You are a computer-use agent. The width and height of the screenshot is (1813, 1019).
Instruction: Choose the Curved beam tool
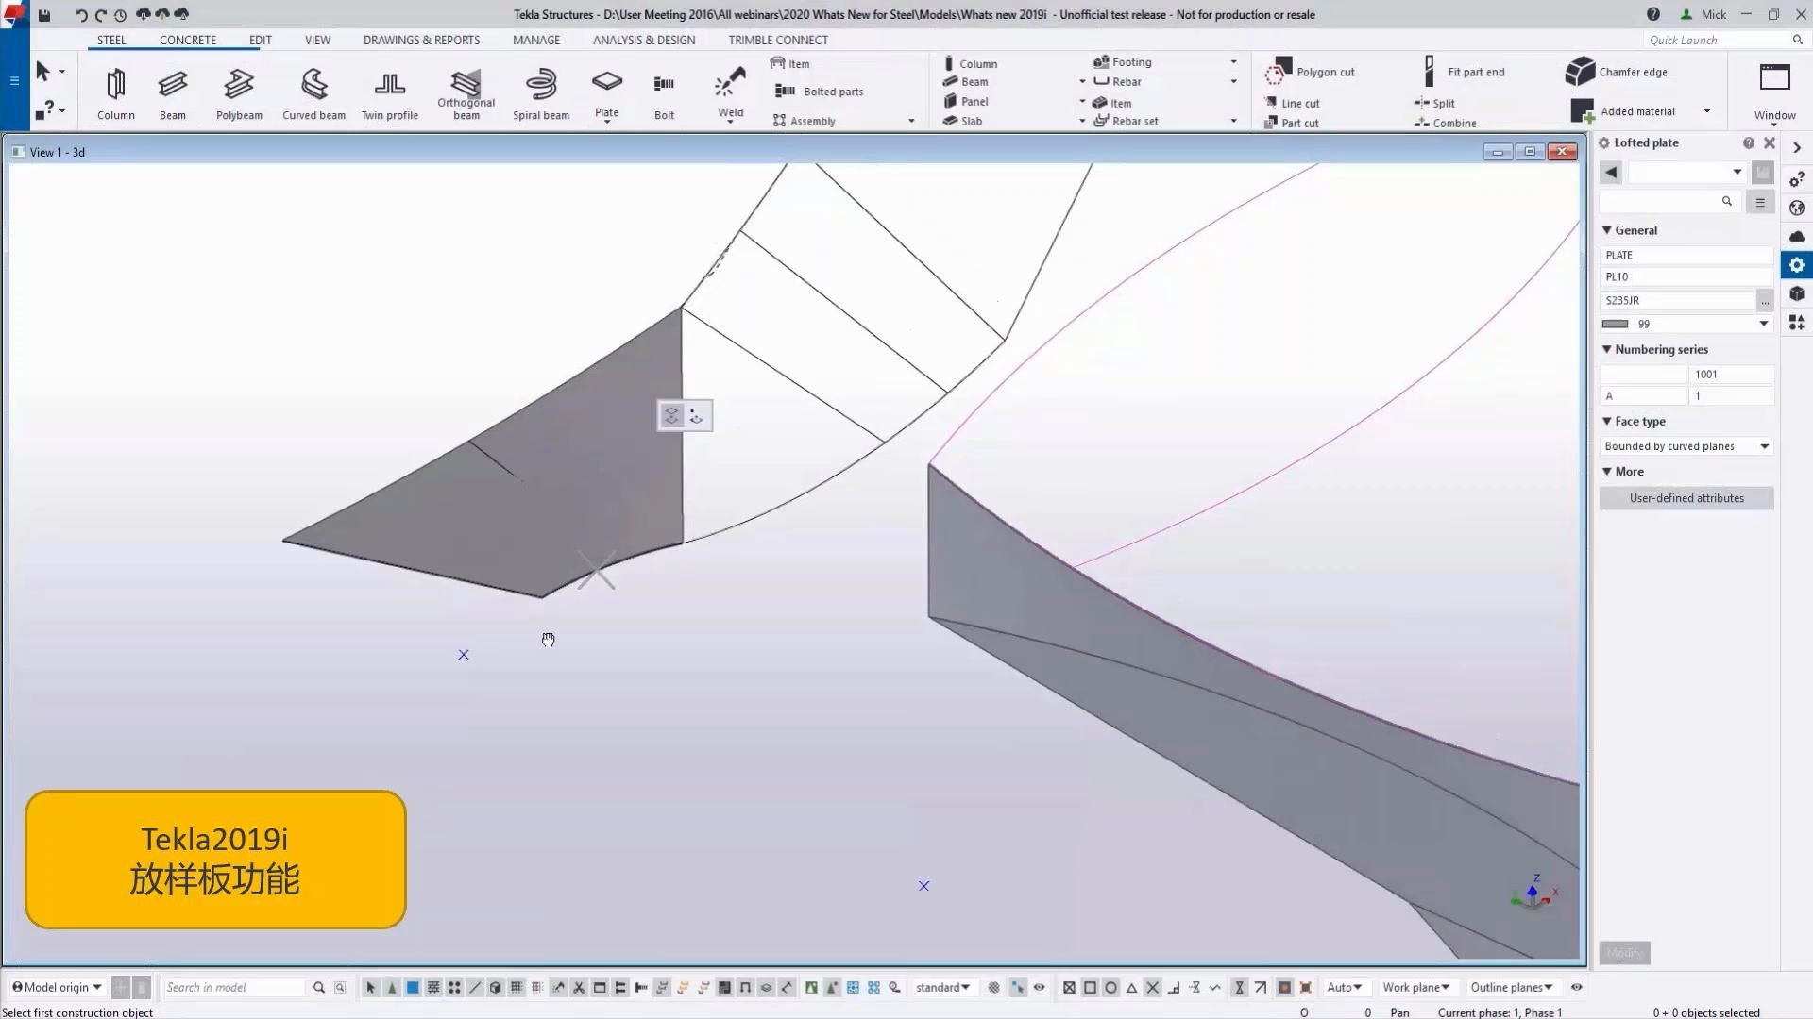click(313, 93)
